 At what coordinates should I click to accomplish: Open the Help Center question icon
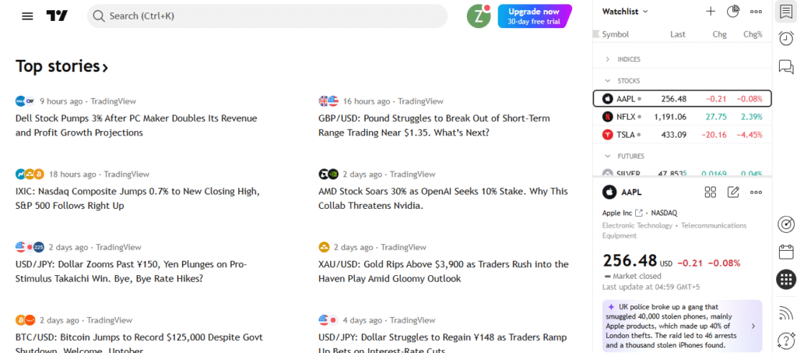click(786, 339)
